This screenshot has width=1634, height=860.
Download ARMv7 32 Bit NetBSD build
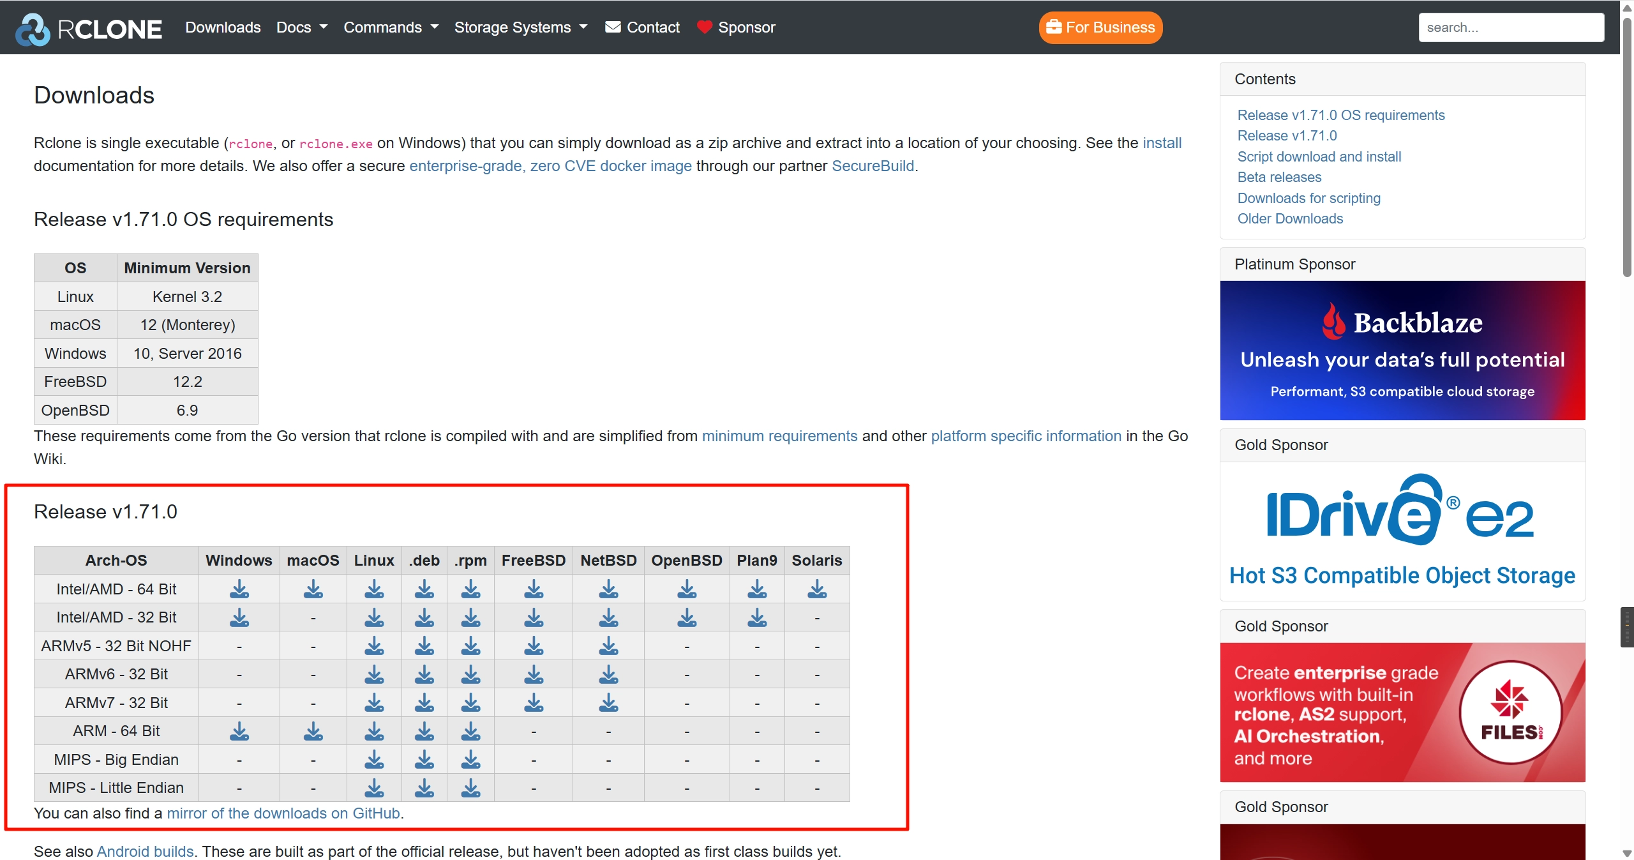608,702
